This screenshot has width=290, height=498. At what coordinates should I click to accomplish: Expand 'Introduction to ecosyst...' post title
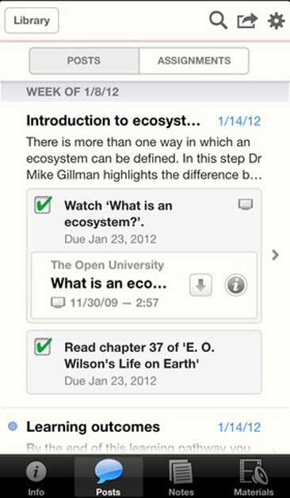click(113, 121)
